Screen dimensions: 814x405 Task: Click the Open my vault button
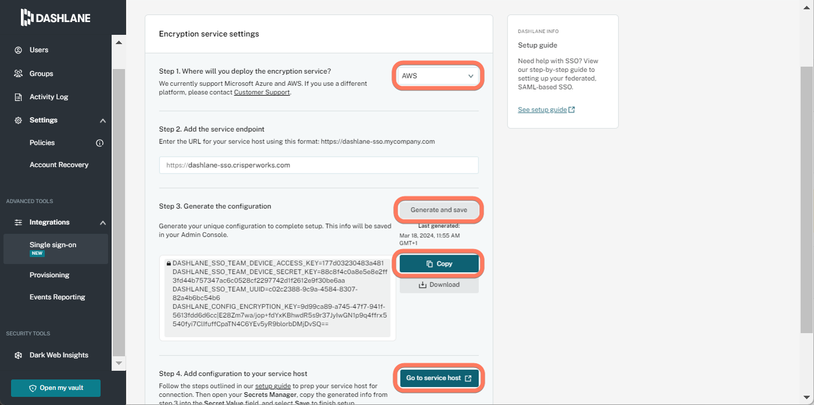[x=56, y=388]
